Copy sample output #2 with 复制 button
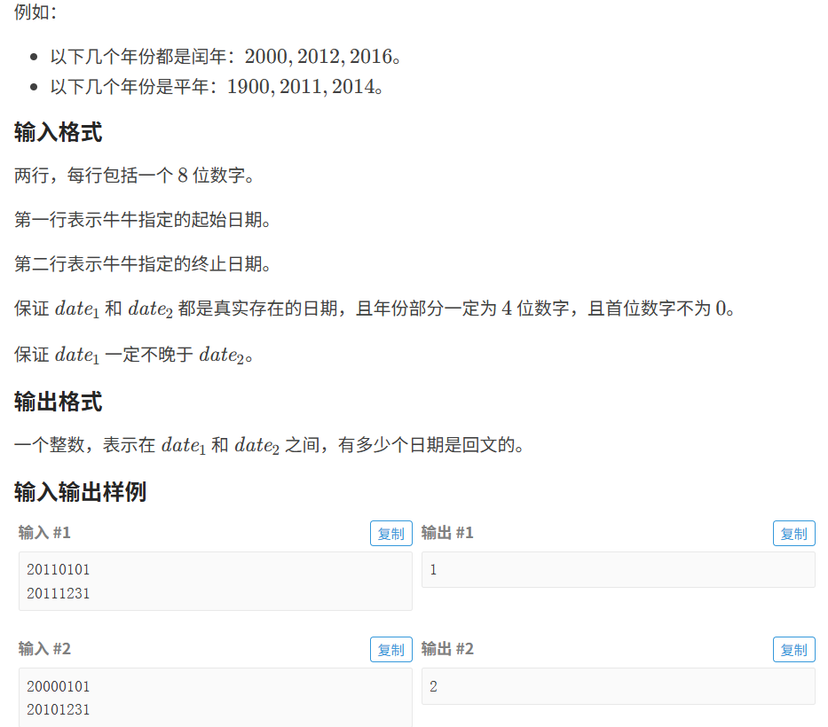Image resolution: width=828 pixels, height=727 pixels. coord(793,650)
